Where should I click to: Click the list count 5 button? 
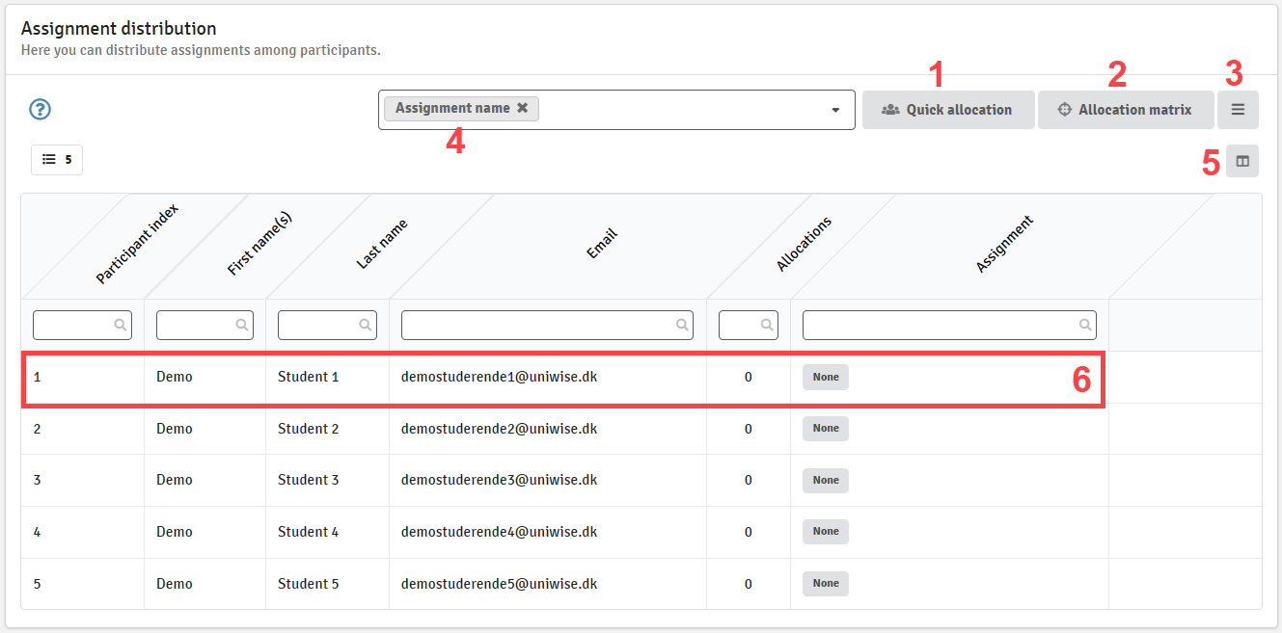coord(57,160)
